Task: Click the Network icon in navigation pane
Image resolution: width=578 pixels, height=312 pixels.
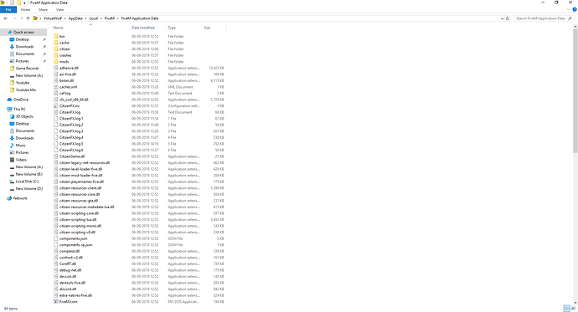Action: (9, 198)
